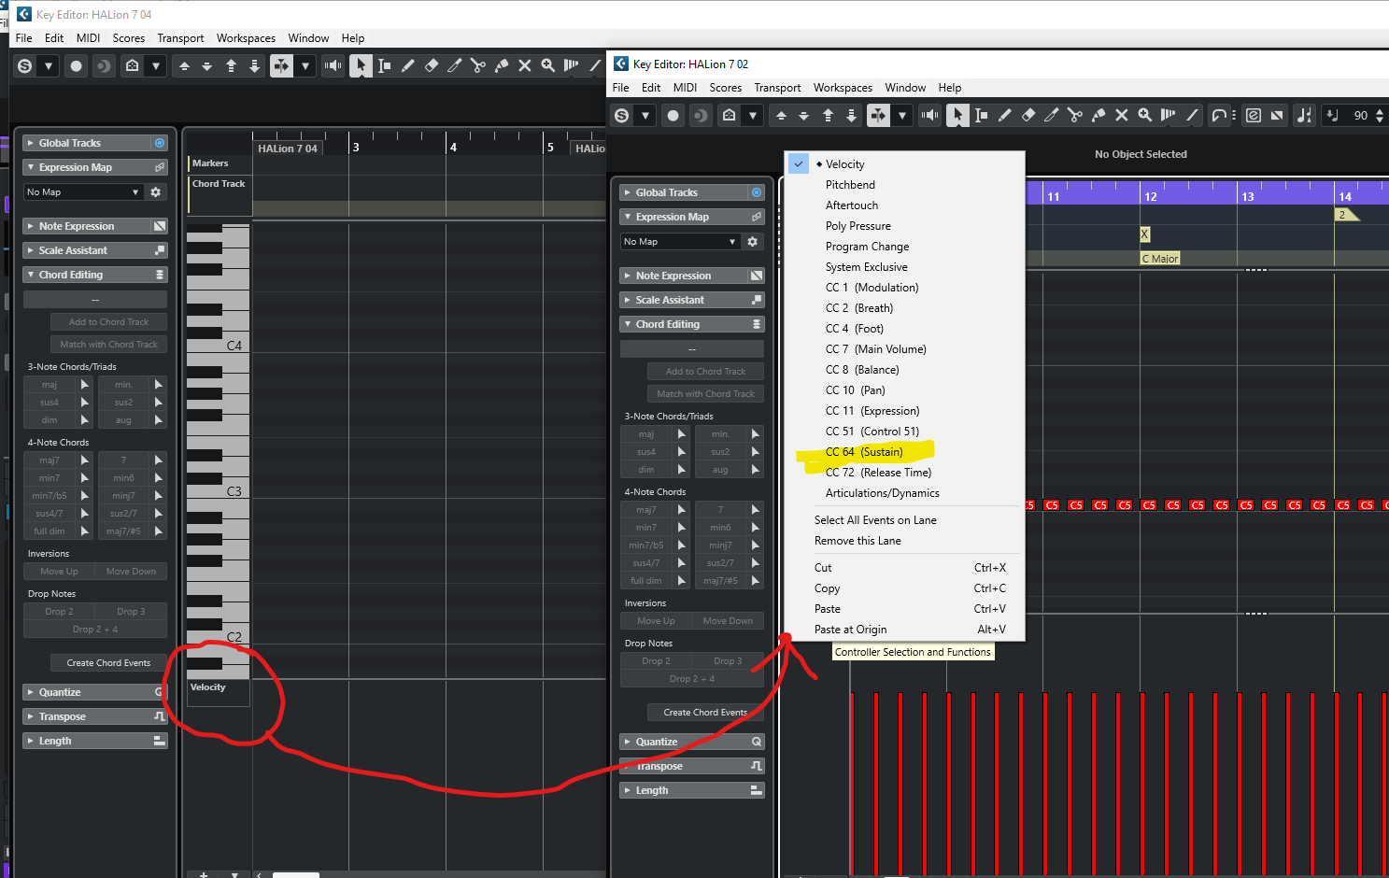Image resolution: width=1389 pixels, height=878 pixels.
Task: Open Expression Map setup gear in HALion 7 04
Action: click(x=156, y=191)
